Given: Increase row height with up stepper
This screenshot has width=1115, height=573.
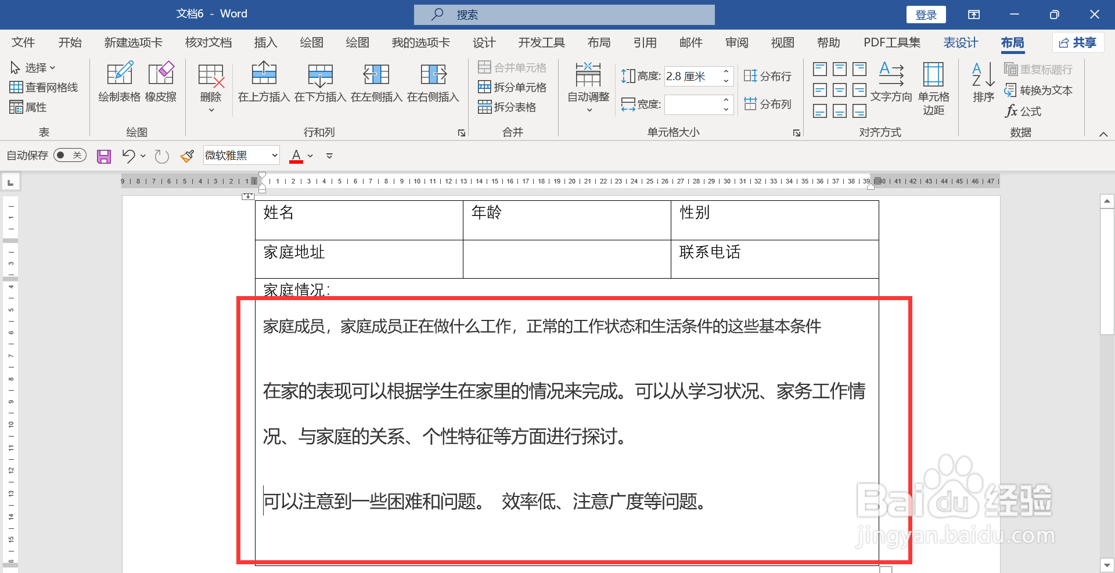Looking at the screenshot, I should click(x=726, y=72).
